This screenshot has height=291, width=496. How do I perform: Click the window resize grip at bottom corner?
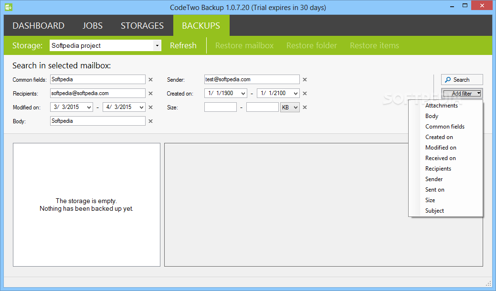488,283
